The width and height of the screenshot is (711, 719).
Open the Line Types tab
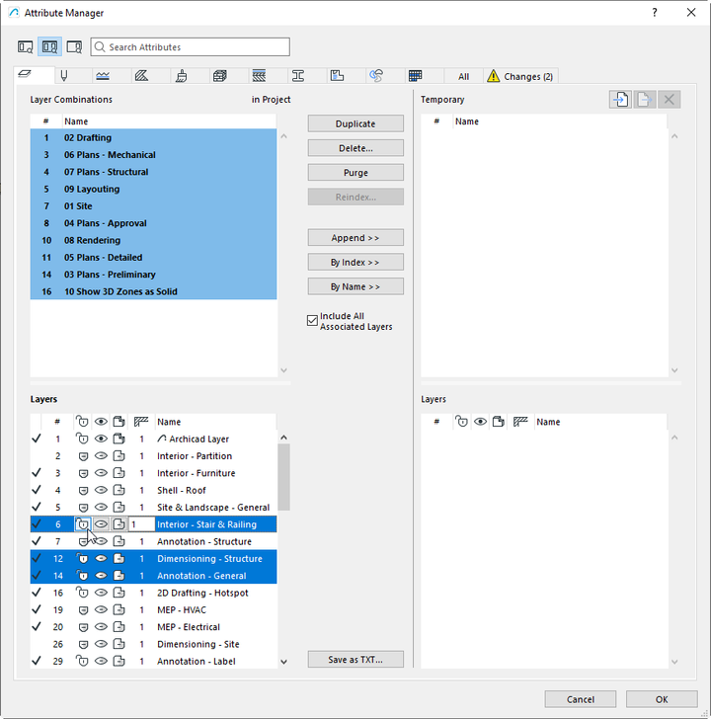pos(103,76)
